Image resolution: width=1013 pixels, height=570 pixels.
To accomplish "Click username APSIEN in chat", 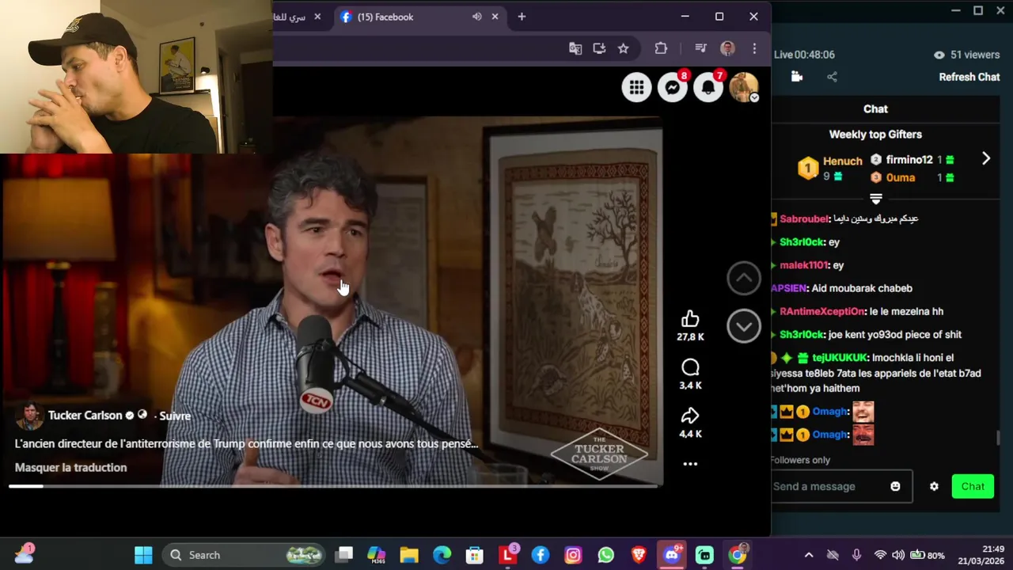I will (x=789, y=288).
